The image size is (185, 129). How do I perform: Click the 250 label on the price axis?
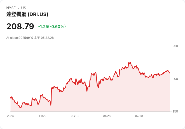tap(175, 46)
